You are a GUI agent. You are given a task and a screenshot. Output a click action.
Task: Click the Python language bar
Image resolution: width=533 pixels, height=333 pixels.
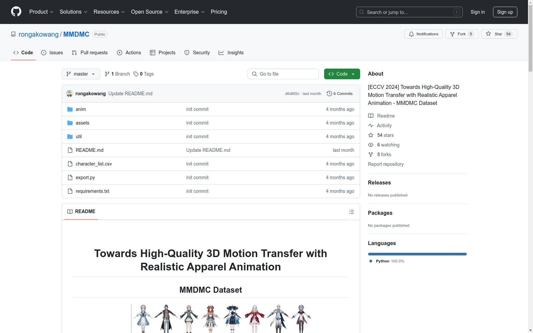(417, 254)
